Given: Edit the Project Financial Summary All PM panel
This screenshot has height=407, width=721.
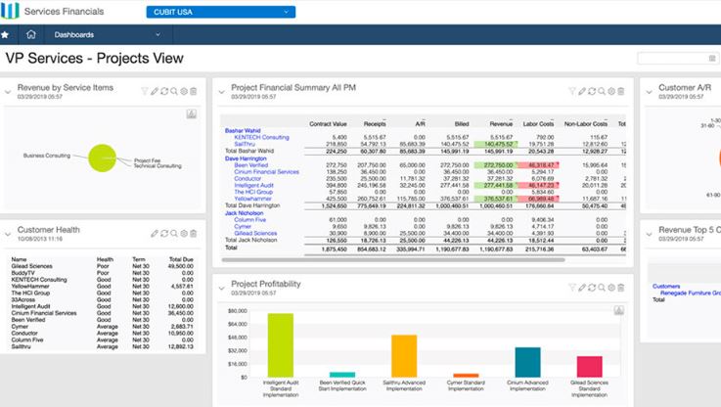Looking at the screenshot, I should click(x=582, y=92).
